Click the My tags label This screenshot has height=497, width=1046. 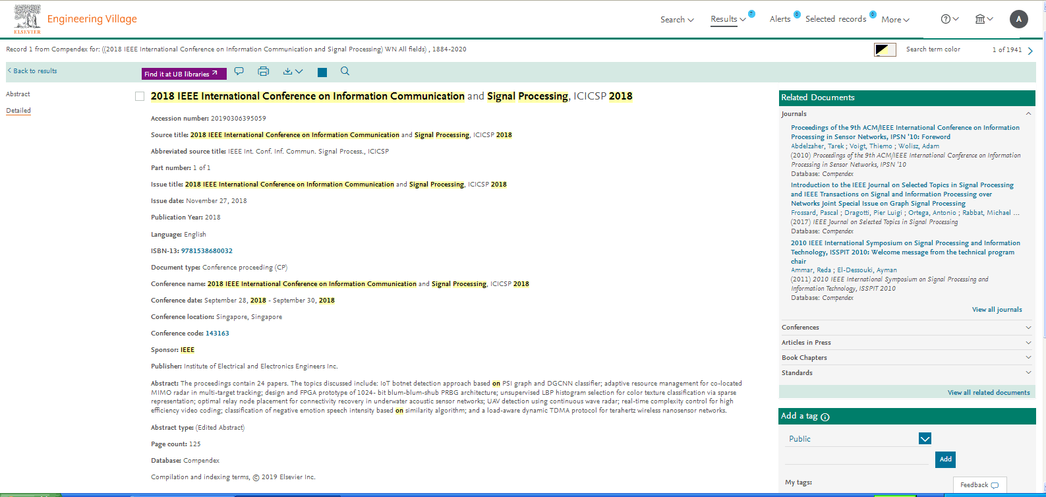(x=799, y=482)
